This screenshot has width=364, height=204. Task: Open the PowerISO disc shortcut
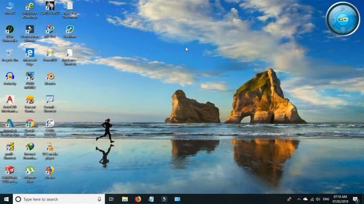(50, 56)
